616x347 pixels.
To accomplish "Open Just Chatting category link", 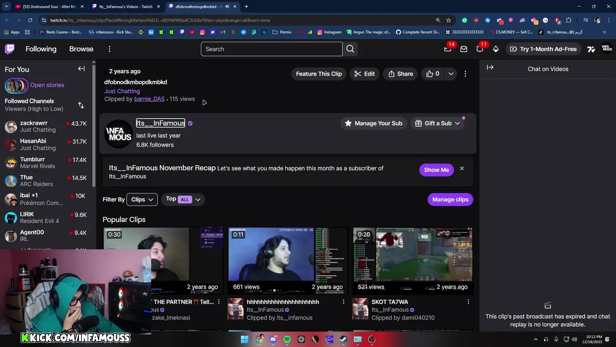I will [x=122, y=91].
